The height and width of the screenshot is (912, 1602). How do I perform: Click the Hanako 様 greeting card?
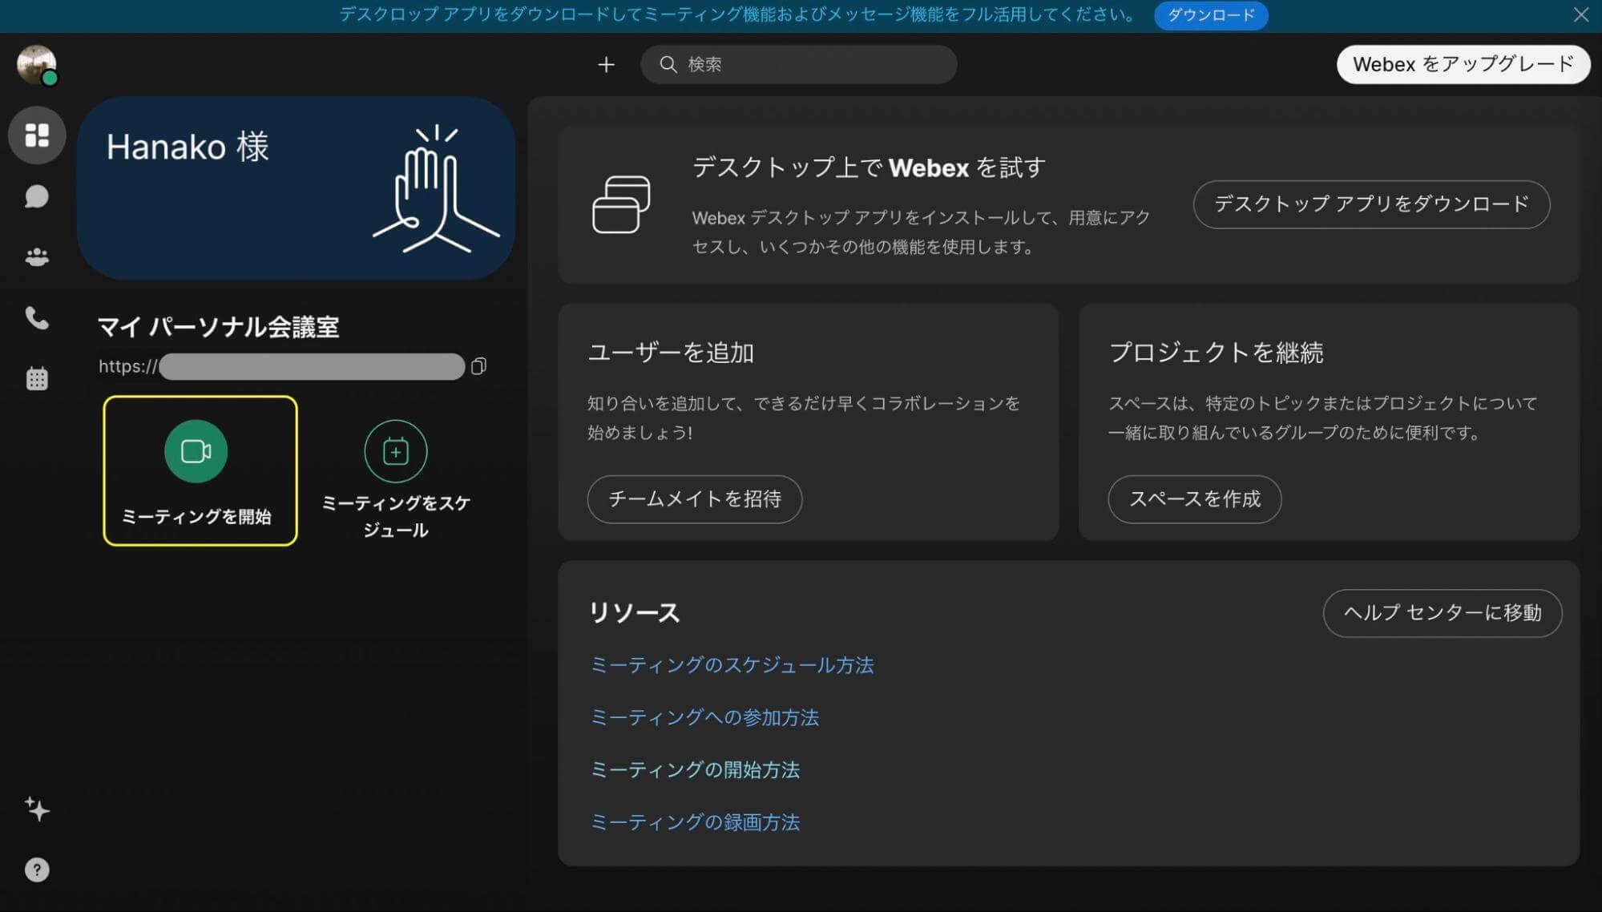point(296,188)
